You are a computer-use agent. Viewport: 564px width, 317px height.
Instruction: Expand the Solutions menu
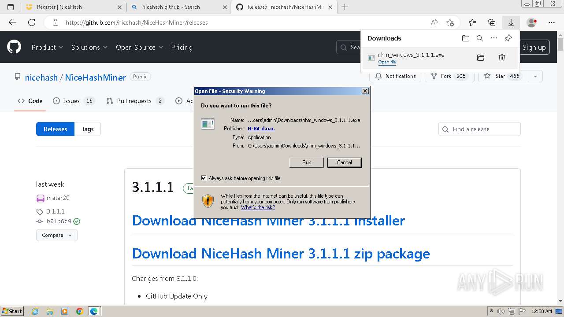pos(89,47)
